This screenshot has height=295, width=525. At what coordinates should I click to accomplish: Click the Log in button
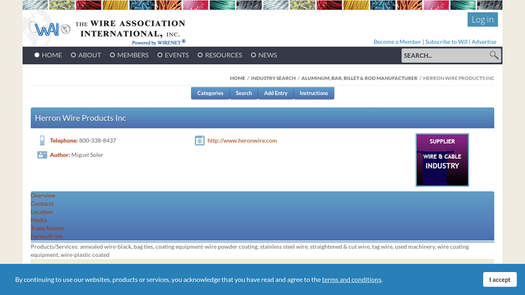482,20
